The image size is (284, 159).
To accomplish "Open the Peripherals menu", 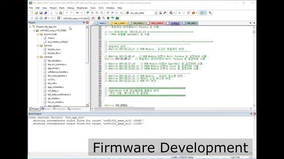I will (82, 8).
